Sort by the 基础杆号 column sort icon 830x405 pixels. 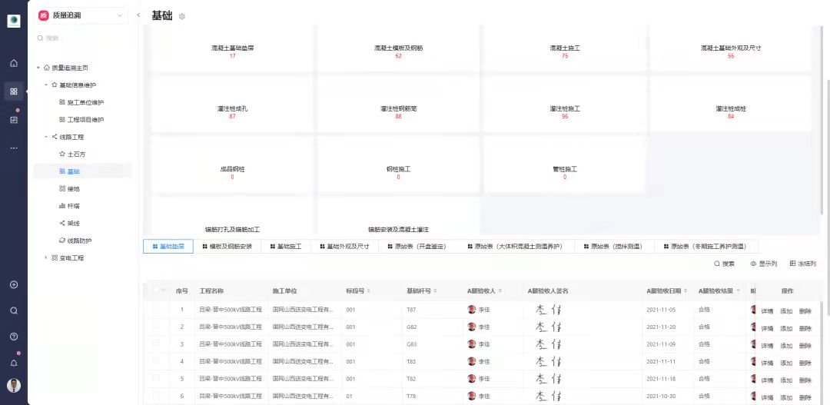(434, 291)
